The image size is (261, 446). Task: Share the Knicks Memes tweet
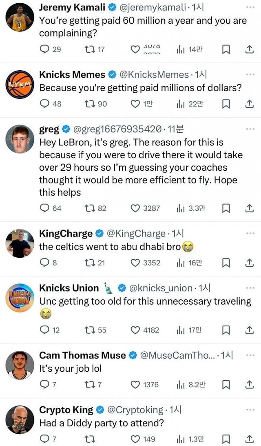point(249,104)
